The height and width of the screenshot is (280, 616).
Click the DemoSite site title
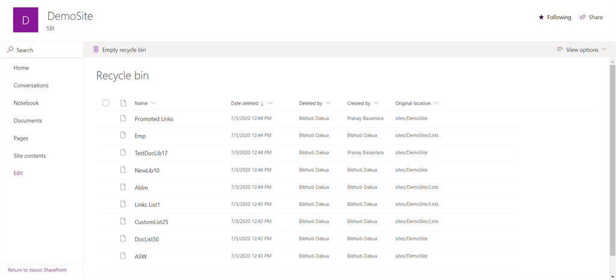[x=70, y=16]
